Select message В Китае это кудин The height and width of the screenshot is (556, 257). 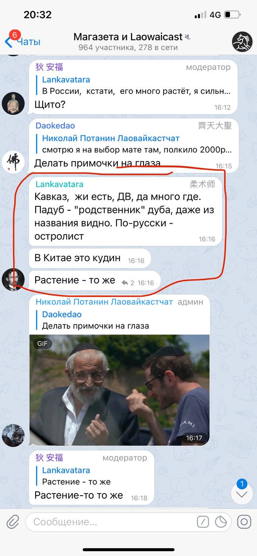pos(90,258)
